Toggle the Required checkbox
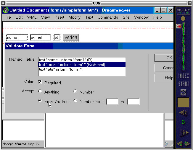 [x=40, y=82]
